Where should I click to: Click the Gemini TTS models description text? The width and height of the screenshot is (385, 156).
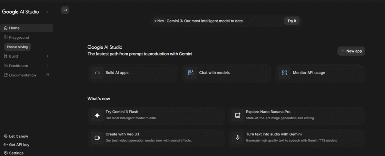point(291,141)
